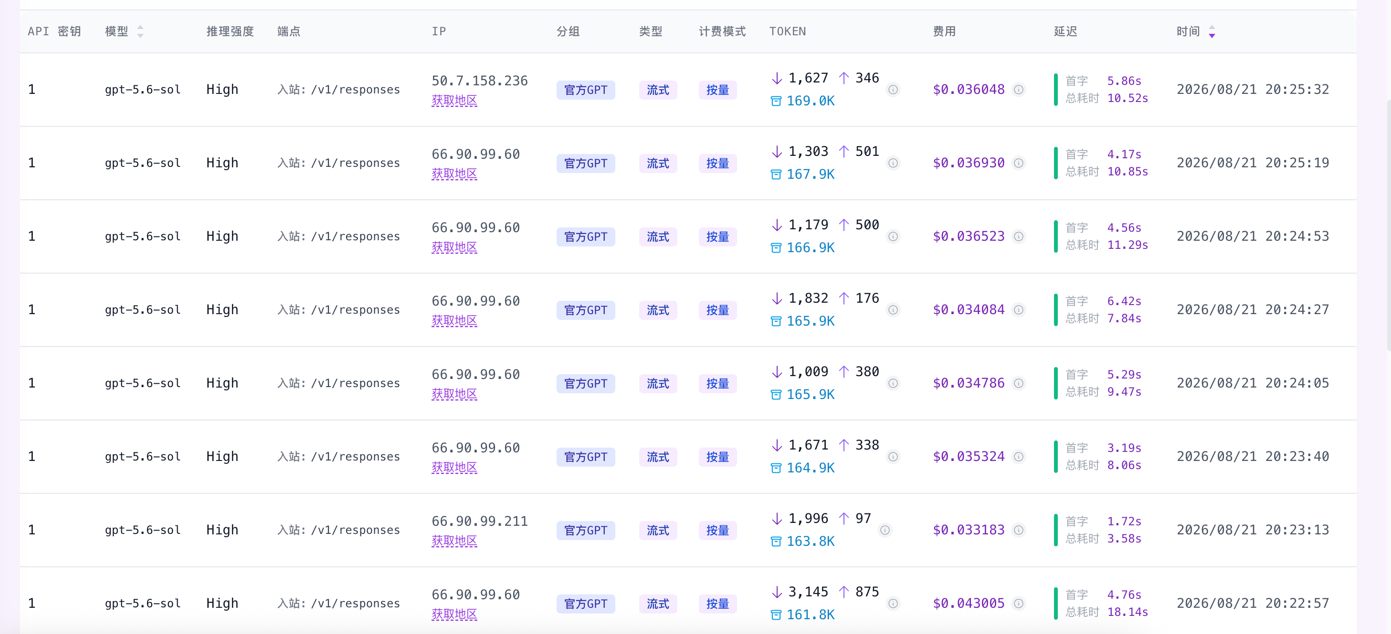
Task: Show cost details icon next to $0.034084
Action: pos(1018,309)
